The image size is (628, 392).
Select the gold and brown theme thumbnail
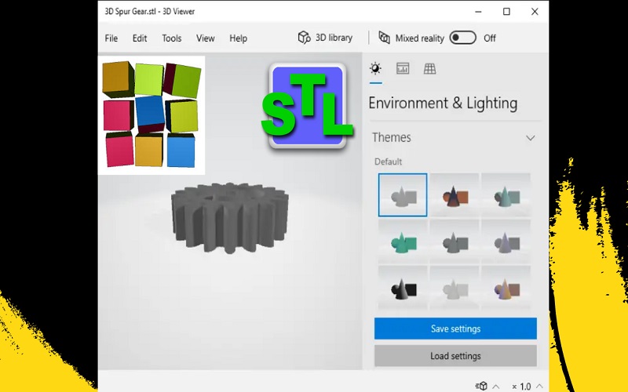click(506, 288)
